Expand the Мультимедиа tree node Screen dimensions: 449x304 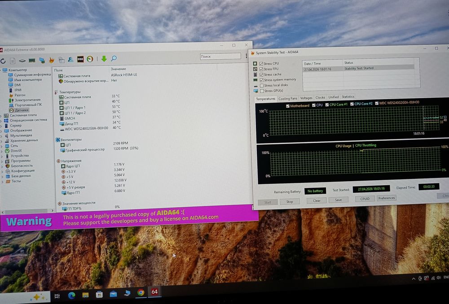(x=1, y=136)
